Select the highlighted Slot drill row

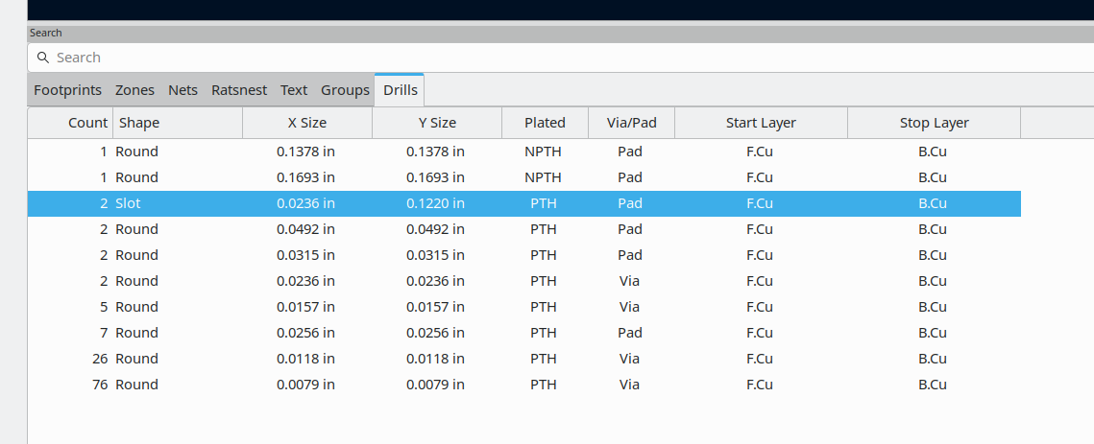[x=524, y=203]
